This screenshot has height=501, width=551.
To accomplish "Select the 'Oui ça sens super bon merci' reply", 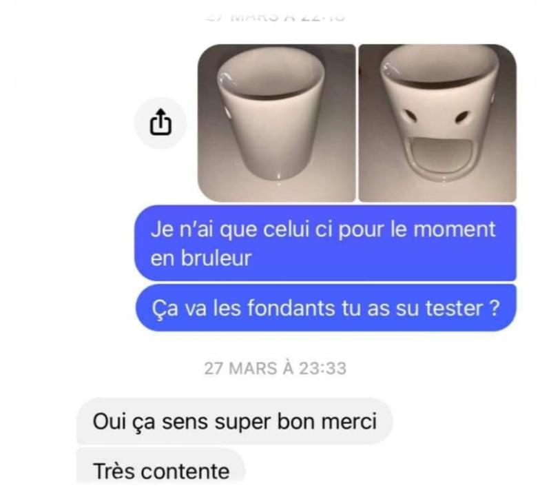I will pos(234,421).
